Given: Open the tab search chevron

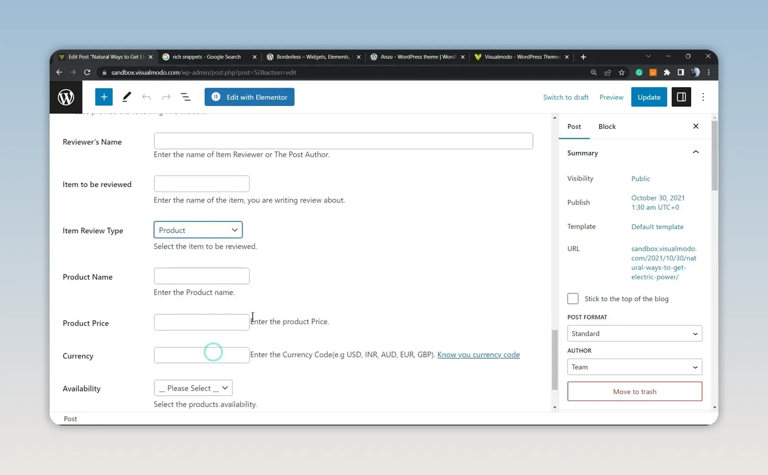Looking at the screenshot, I should pyautogui.click(x=648, y=56).
